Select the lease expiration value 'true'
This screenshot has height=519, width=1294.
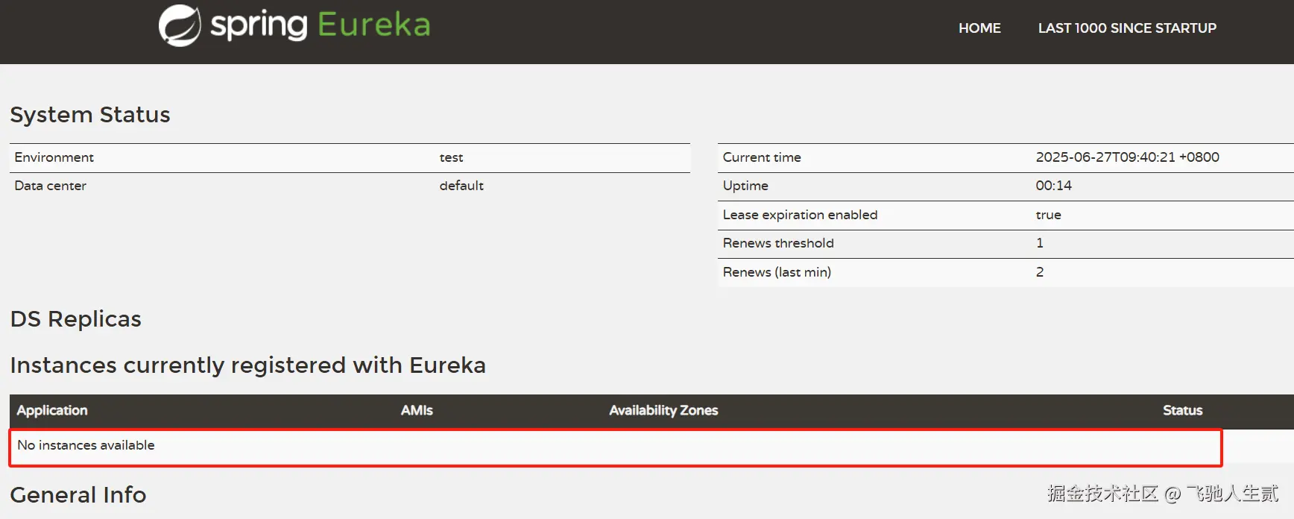click(x=1048, y=215)
